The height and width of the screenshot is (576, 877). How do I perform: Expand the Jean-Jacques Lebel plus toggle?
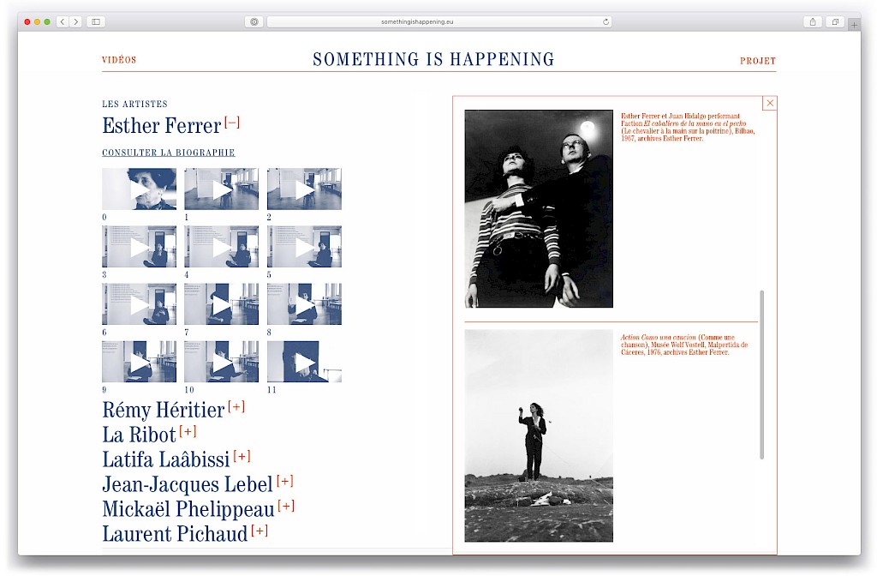284,482
